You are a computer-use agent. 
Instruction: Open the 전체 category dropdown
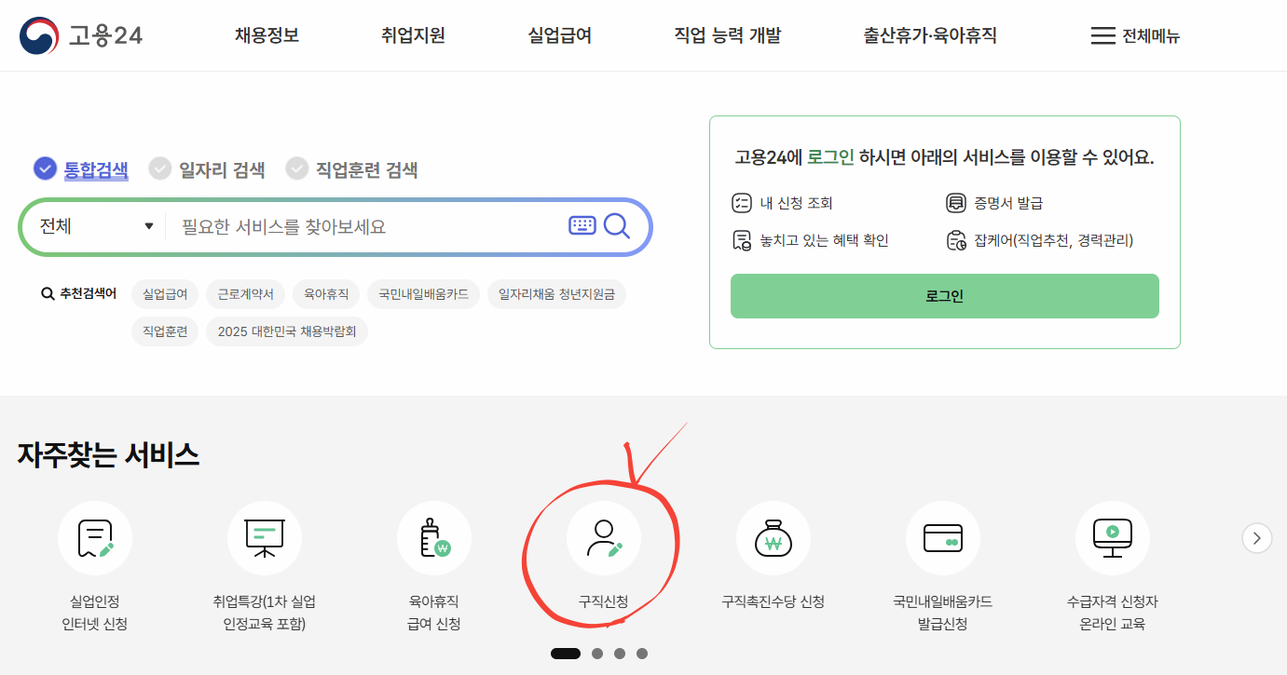tap(93, 225)
